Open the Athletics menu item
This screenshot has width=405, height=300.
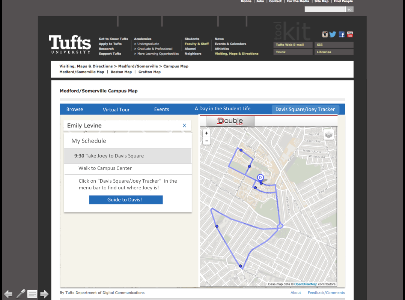(x=222, y=49)
